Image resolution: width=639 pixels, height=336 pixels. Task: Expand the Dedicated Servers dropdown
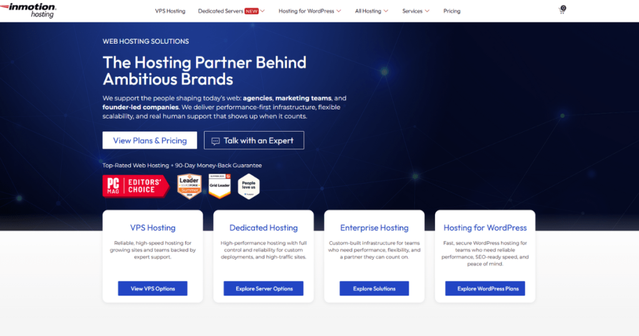[x=231, y=11]
